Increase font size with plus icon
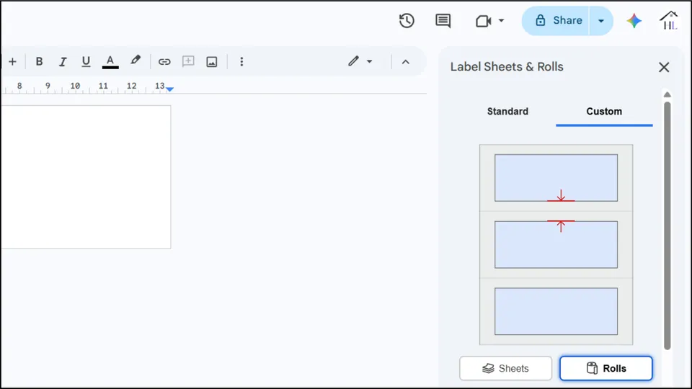 [x=12, y=62]
